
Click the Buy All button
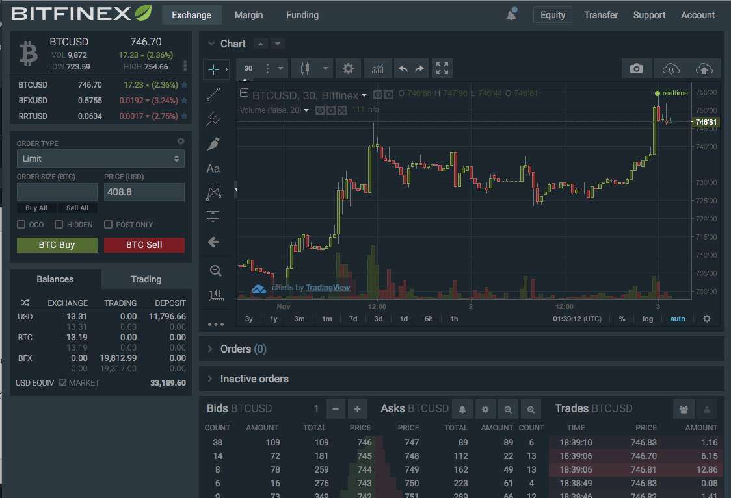(36, 208)
